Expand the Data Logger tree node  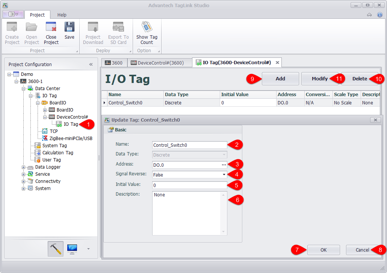point(24,167)
